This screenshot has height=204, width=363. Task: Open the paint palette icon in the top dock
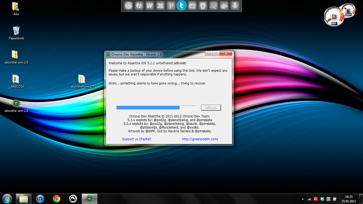click(224, 6)
